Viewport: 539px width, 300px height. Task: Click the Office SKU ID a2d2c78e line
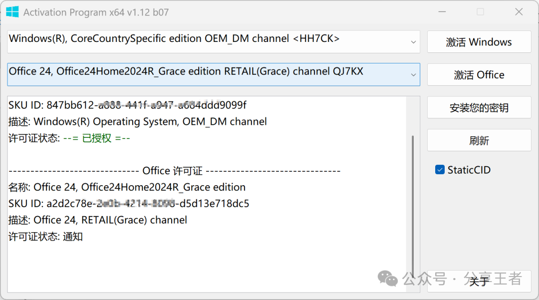click(129, 204)
